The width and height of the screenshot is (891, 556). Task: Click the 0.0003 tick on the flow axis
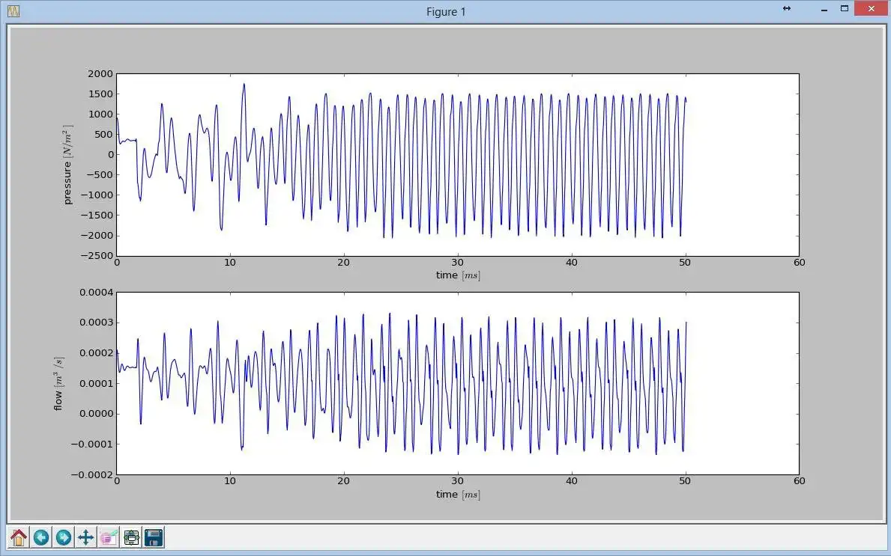(x=95, y=323)
